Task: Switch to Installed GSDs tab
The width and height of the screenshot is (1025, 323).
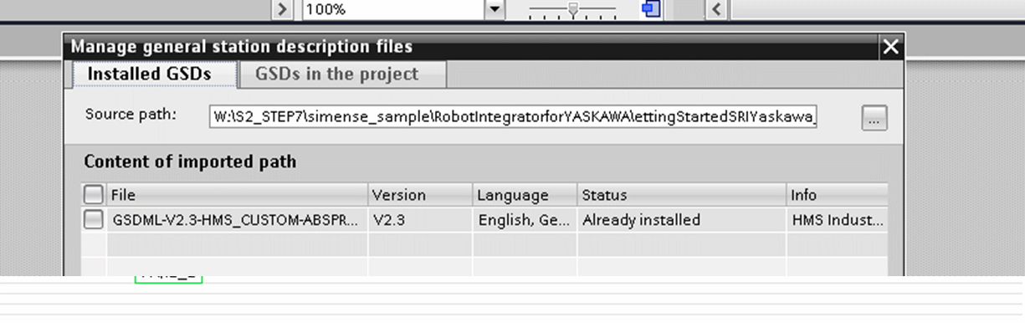Action: pyautogui.click(x=150, y=74)
